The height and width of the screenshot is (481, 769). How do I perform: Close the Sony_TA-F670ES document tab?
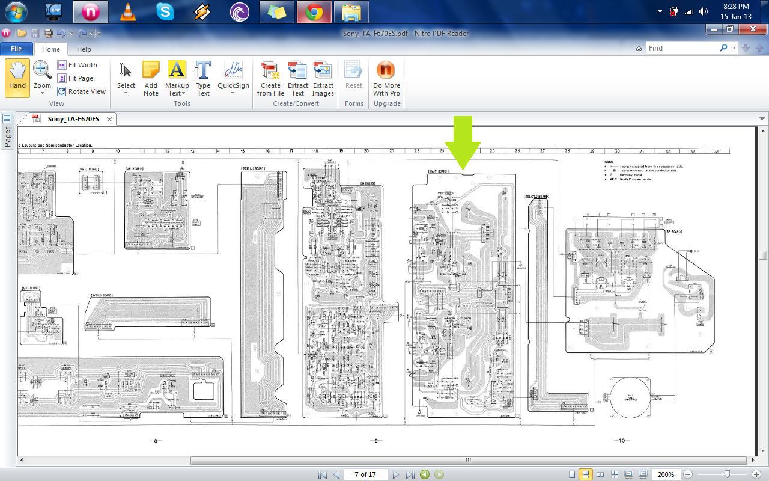click(109, 119)
